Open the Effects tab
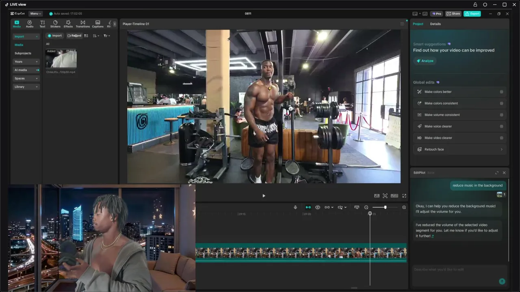Viewport: 520px width, 292px height. pyautogui.click(x=68, y=24)
